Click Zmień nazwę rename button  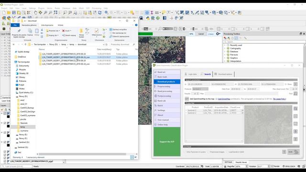pyautogui.click(x=69, y=35)
